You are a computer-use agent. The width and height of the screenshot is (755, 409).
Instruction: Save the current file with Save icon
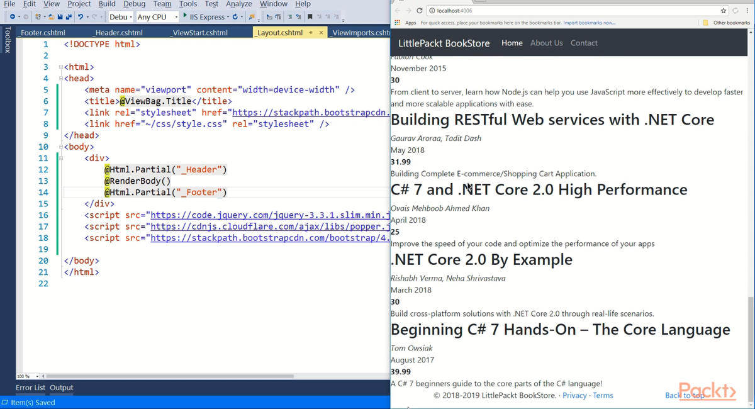(60, 17)
